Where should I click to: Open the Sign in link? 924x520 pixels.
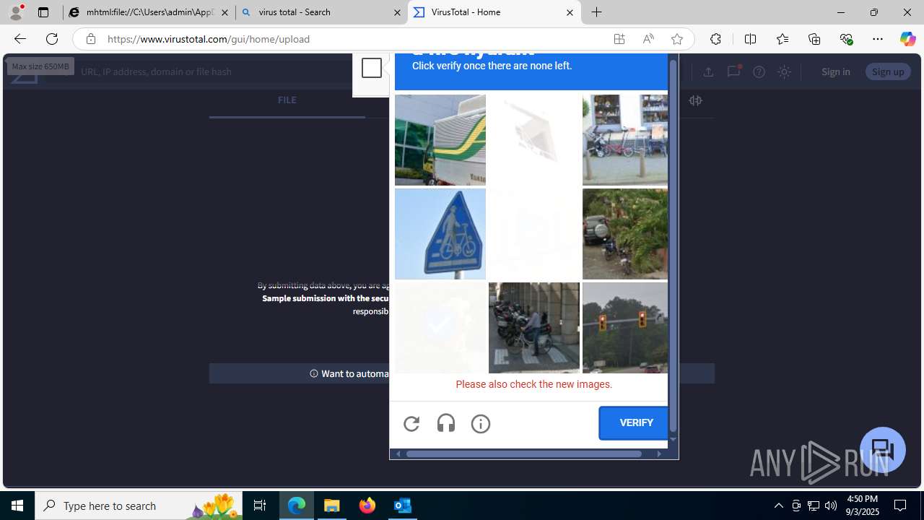click(x=836, y=71)
